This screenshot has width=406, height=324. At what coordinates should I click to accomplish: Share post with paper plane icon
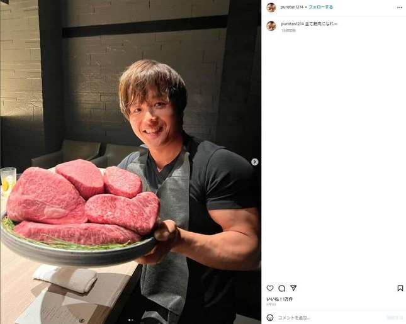[293, 288]
